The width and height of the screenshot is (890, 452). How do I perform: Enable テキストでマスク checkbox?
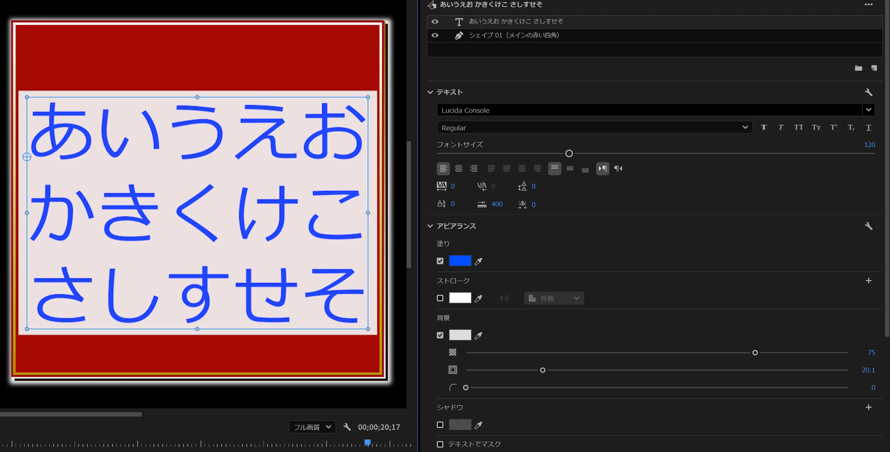click(440, 444)
